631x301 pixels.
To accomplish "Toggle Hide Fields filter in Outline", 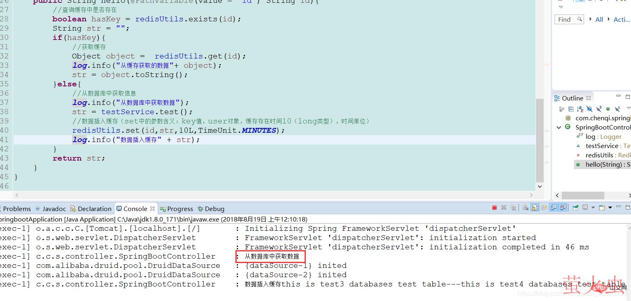I will pos(589,109).
